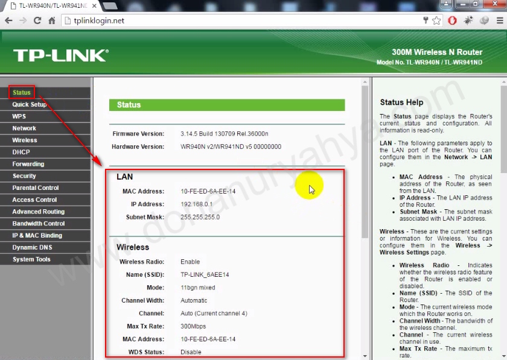Click firmware version 3.14.5 Build text
The height and width of the screenshot is (360, 507).
point(225,134)
